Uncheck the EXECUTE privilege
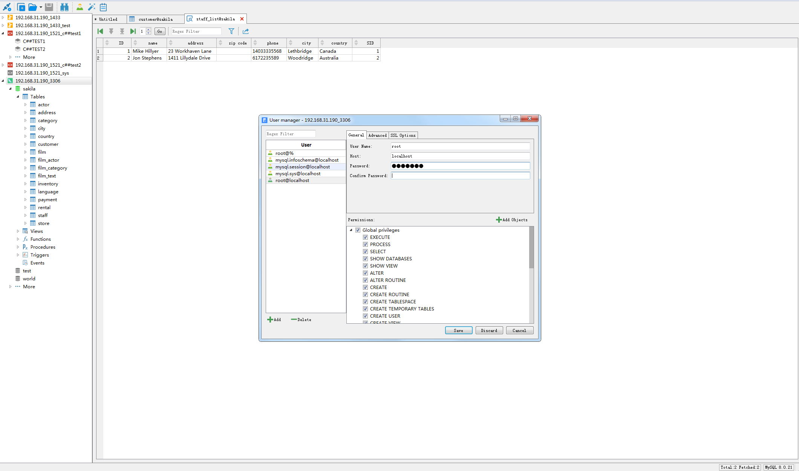 pos(365,237)
